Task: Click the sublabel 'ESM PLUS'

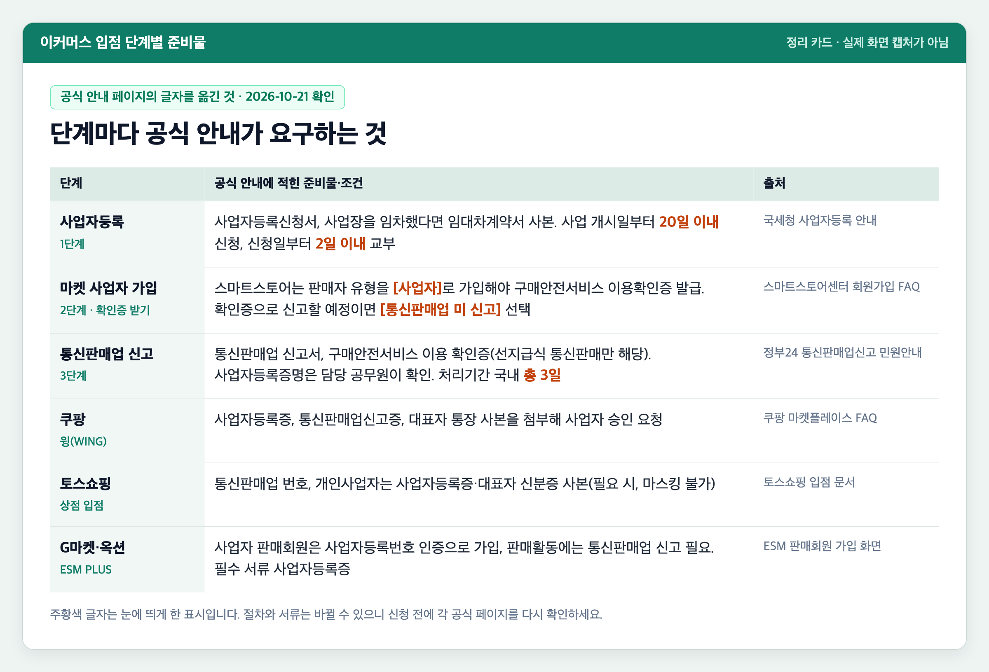Action: [86, 569]
